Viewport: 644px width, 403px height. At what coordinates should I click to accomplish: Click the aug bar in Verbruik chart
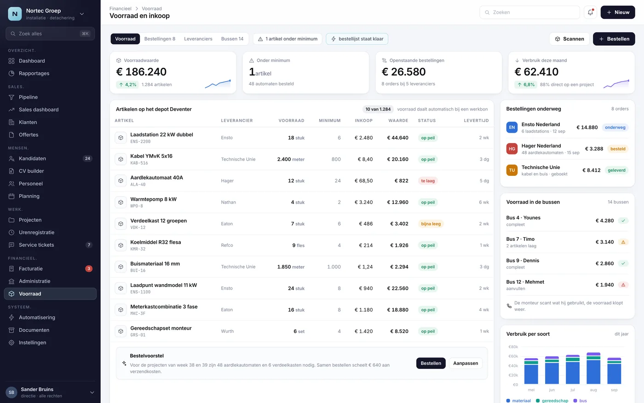[593, 368]
